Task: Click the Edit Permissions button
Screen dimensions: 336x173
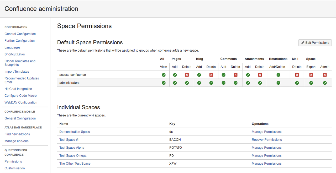Action: [315, 43]
